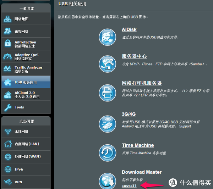Click the 3G/4G USB modem round icon

pos(108,124)
